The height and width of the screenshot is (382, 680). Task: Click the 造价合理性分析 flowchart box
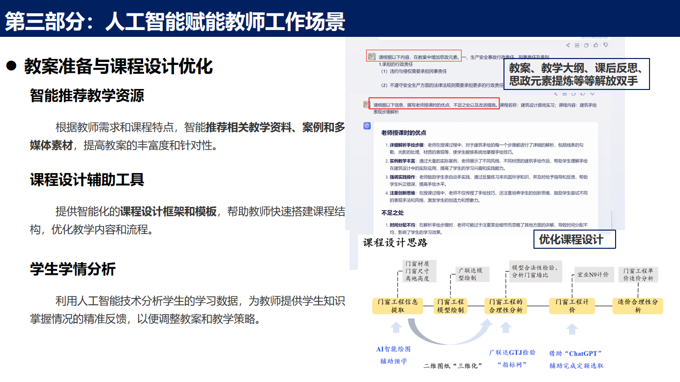pos(638,306)
